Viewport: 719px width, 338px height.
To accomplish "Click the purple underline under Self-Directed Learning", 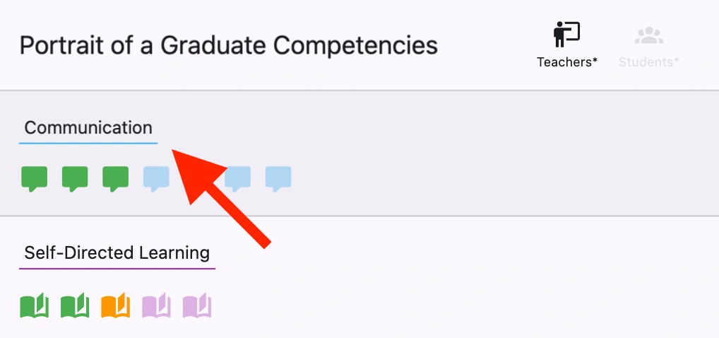I will pyautogui.click(x=117, y=268).
